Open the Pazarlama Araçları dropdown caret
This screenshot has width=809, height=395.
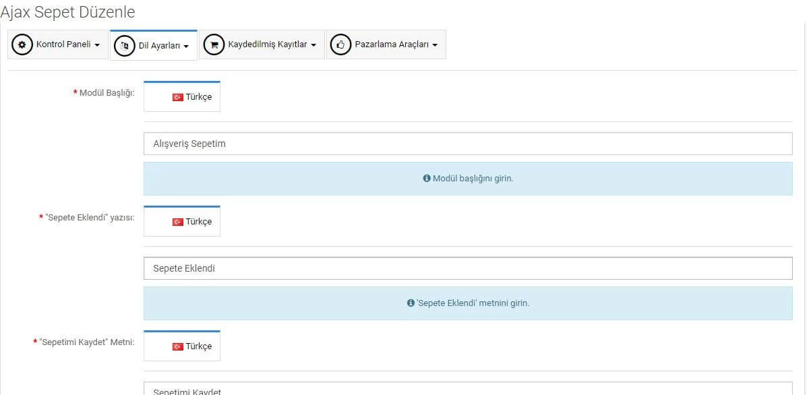click(435, 45)
